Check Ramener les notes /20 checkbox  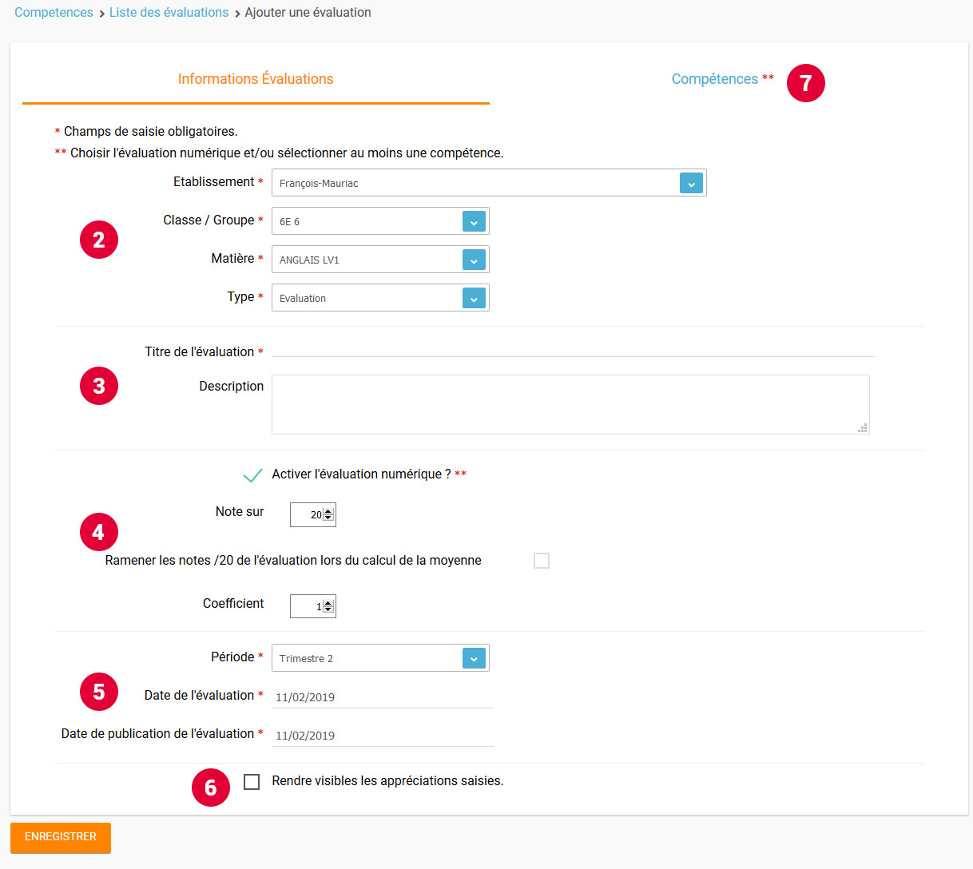tap(542, 561)
